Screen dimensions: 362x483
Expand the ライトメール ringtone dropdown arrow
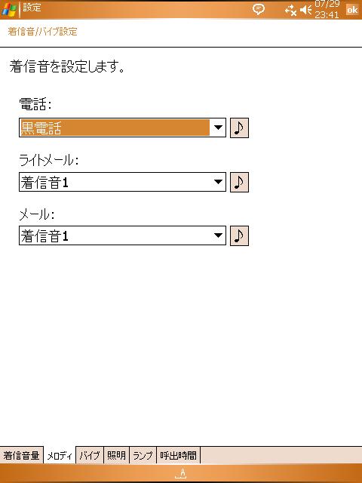218,182
